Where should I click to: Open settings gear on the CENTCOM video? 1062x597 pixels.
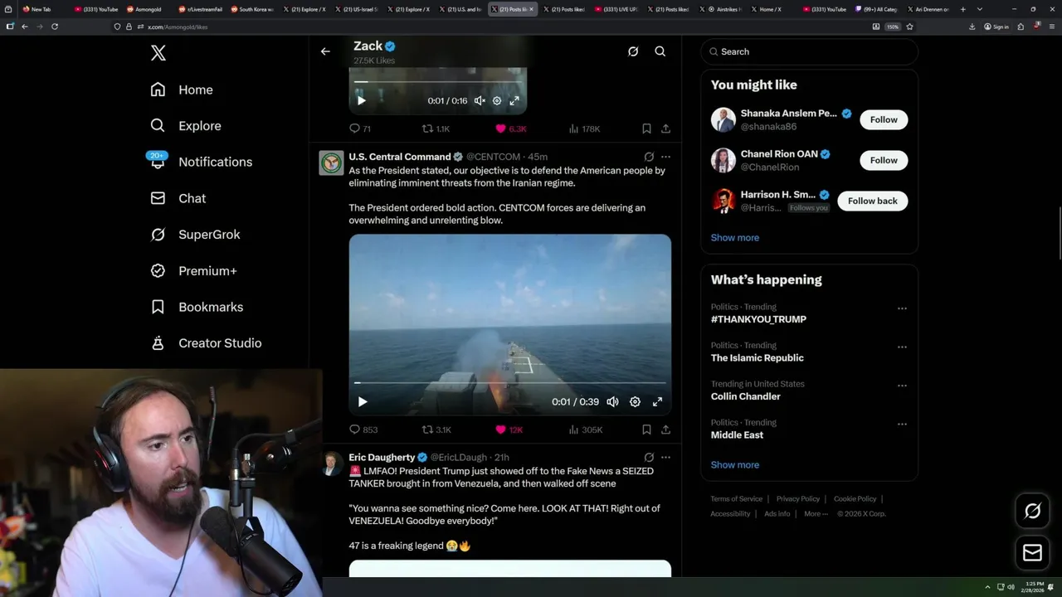[635, 401]
